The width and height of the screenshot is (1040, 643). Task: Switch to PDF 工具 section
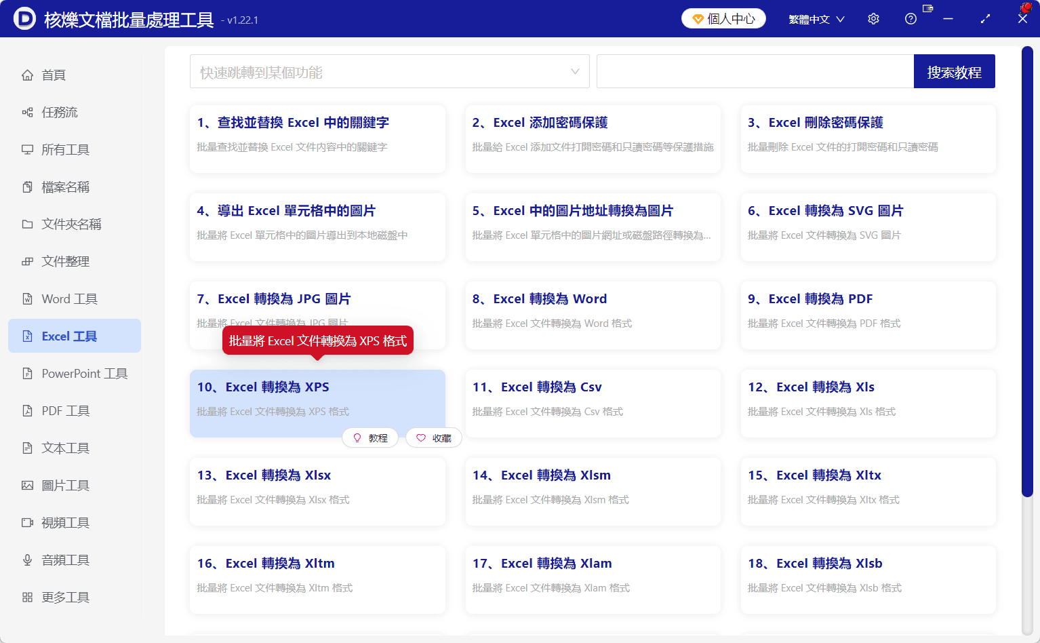click(x=75, y=411)
